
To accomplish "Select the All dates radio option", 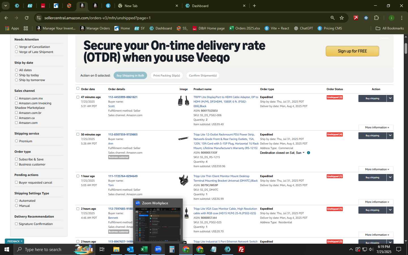I will coord(16,70).
